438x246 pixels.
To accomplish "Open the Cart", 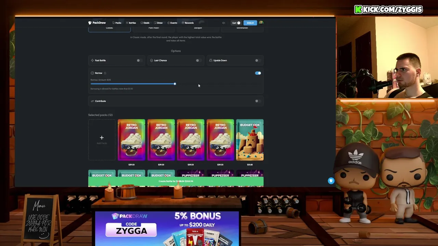I will (x=236, y=23).
